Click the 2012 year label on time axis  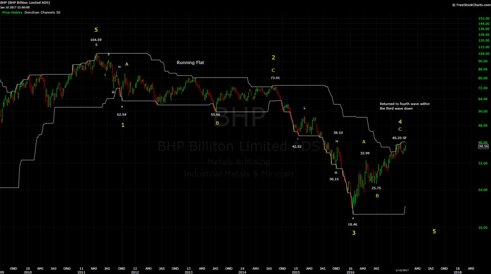pyautogui.click(x=135, y=272)
